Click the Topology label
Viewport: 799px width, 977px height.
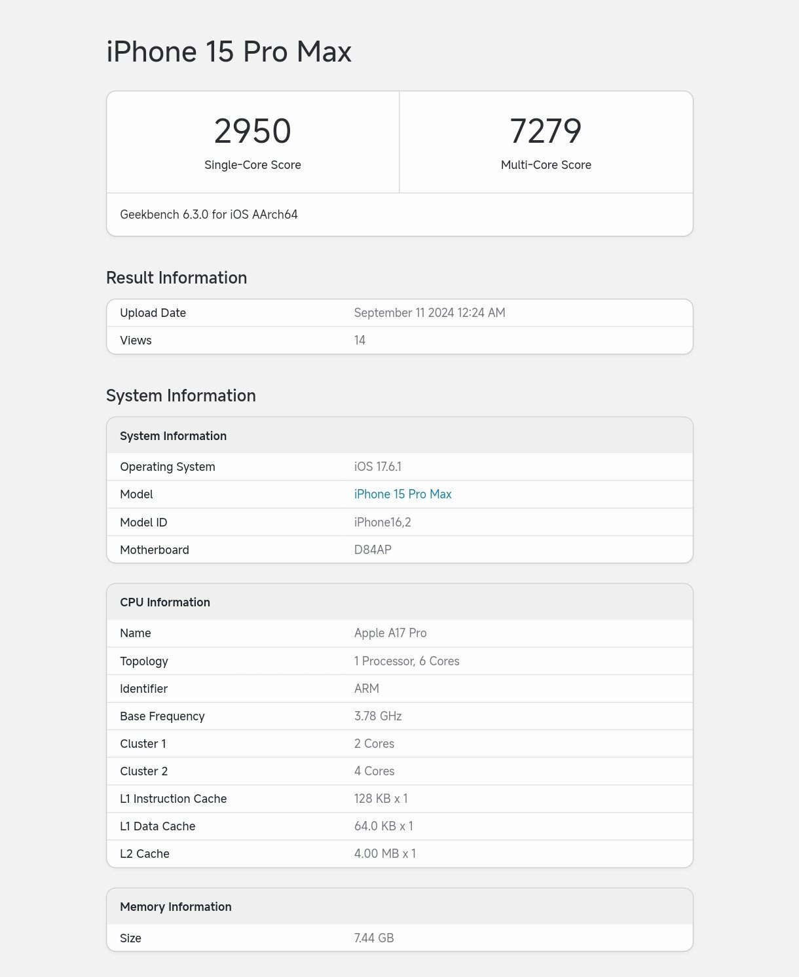[144, 661]
